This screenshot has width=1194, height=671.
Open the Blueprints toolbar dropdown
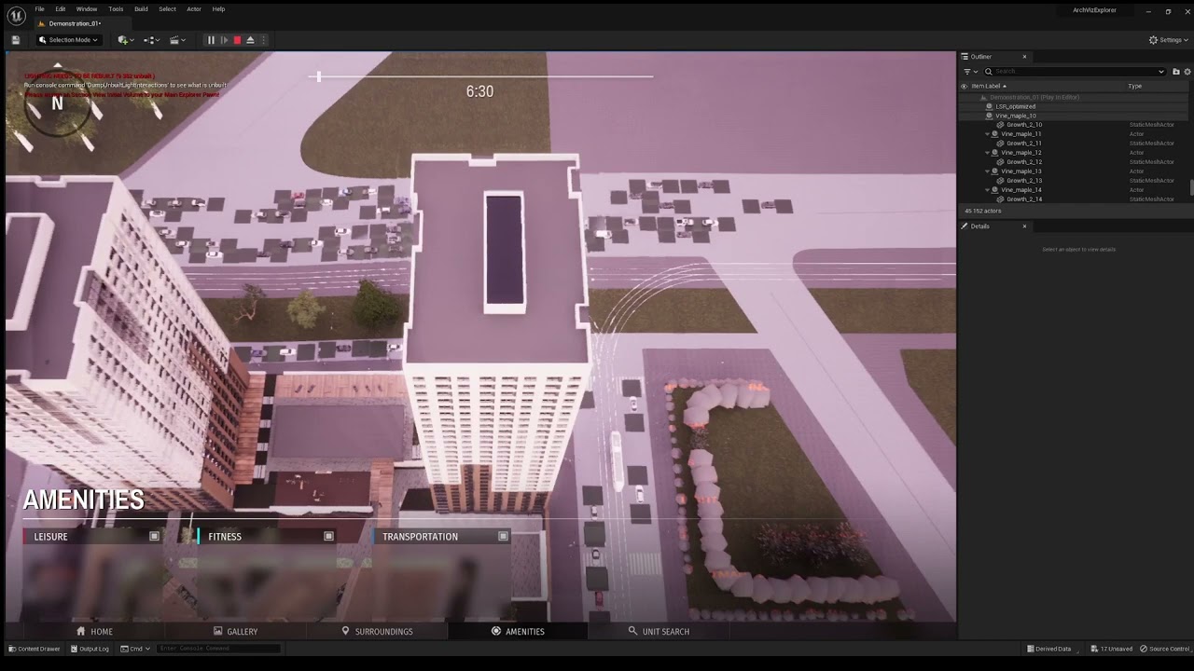click(x=151, y=40)
